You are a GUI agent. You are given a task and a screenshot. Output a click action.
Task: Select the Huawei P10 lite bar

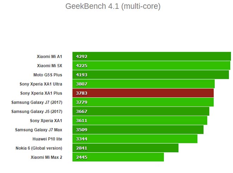tap(135, 139)
